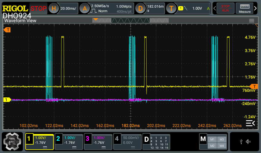Click the orange trigger level marker on right edge
The width and height of the screenshot is (261, 153).
tap(254, 86)
